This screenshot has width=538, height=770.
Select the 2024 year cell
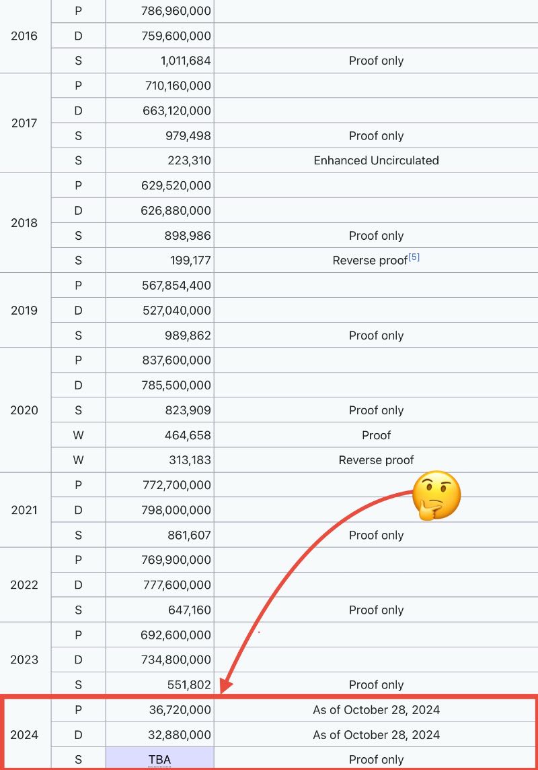[x=24, y=735]
